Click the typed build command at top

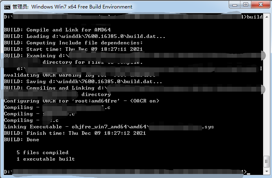coord(255,17)
